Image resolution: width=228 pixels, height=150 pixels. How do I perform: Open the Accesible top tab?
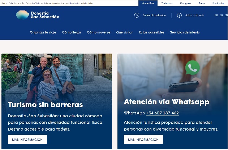148,3
